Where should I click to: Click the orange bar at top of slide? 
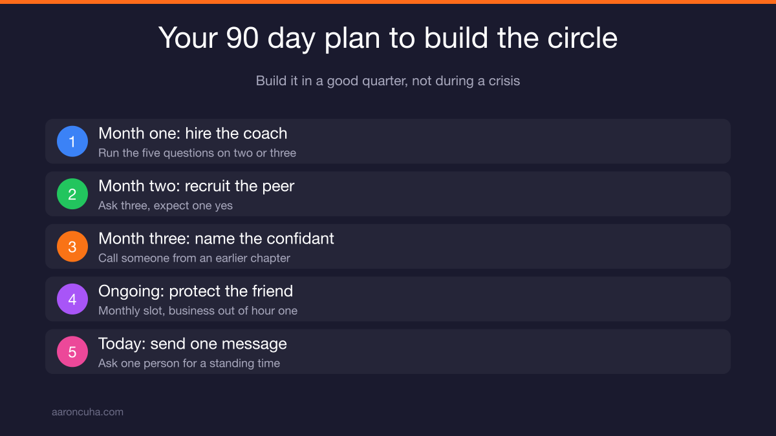point(388,2)
